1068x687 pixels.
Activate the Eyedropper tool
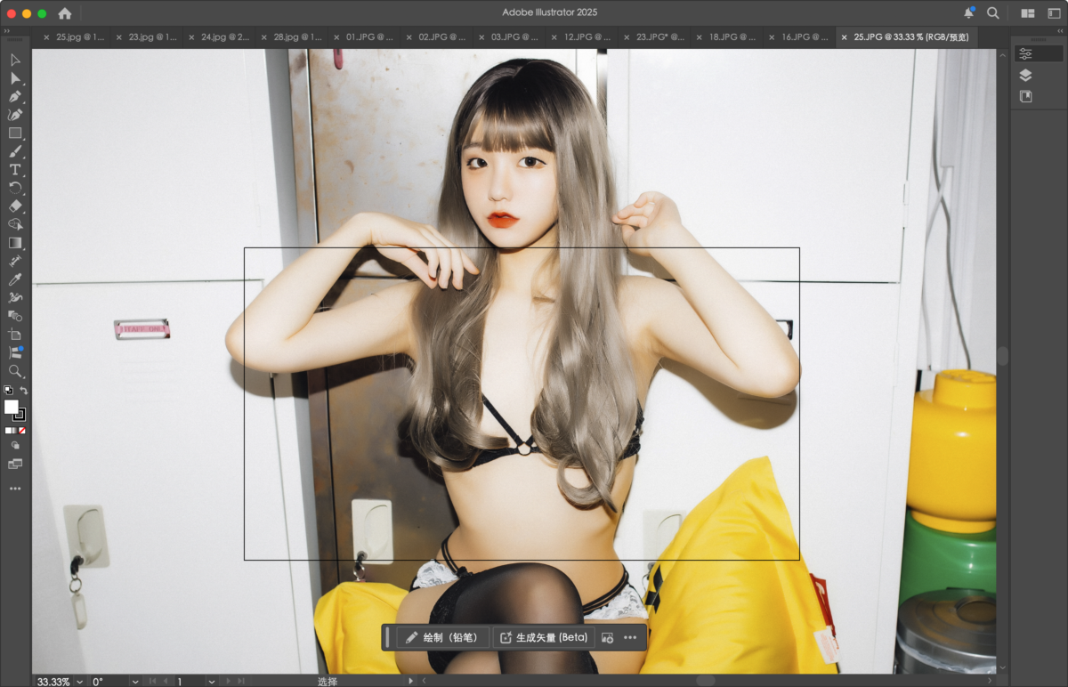coord(15,279)
